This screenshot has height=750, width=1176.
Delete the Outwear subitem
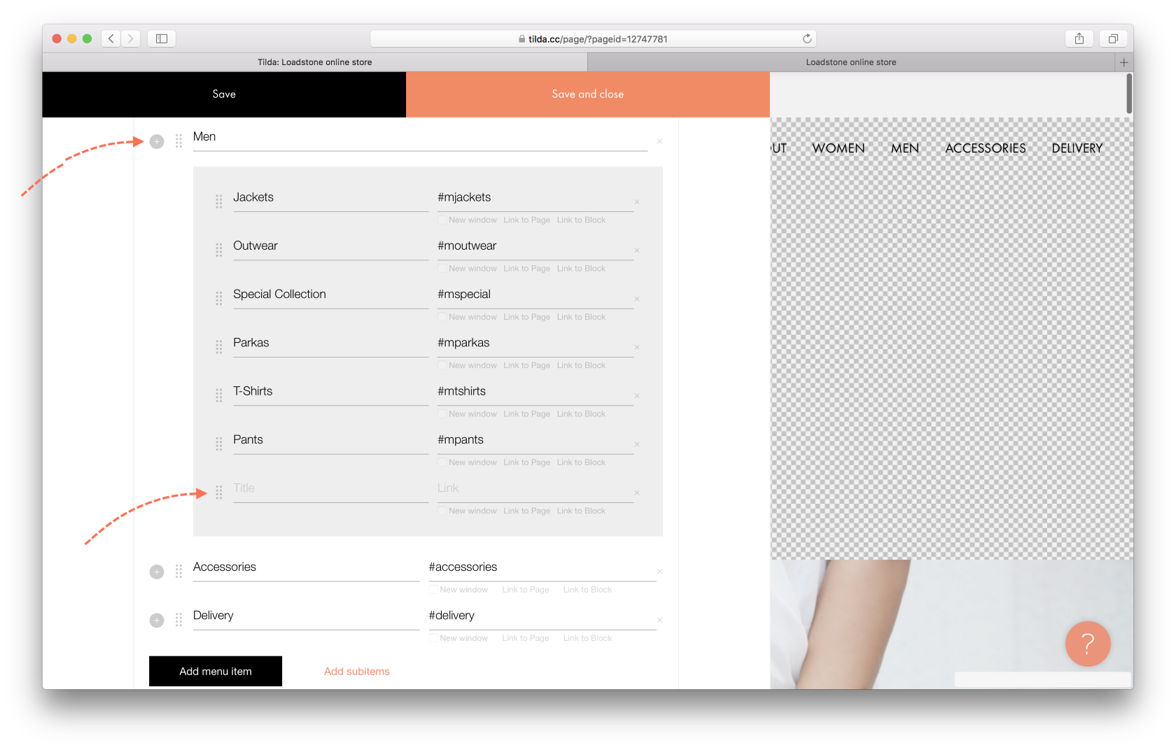637,250
